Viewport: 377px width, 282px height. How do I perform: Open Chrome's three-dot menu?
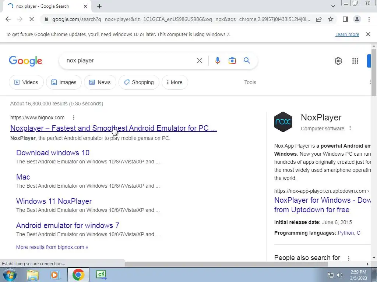tap(369, 19)
